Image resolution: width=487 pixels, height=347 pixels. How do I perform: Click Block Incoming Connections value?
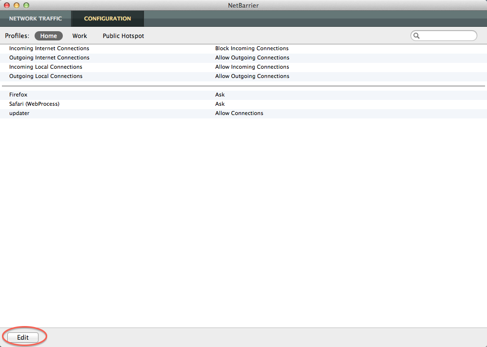point(252,49)
